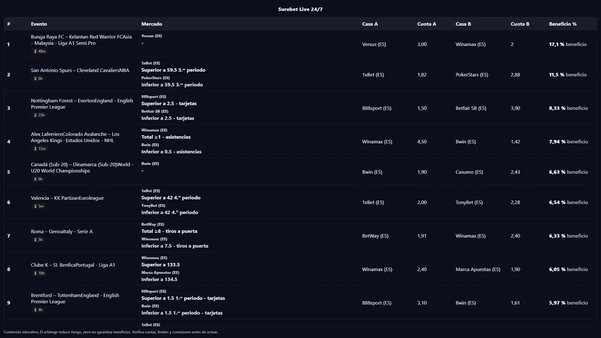Select the Mercado column header
The image size is (601, 338).
point(152,24)
